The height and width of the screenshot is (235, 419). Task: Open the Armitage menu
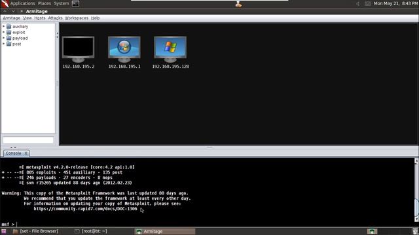pyautogui.click(x=12, y=18)
